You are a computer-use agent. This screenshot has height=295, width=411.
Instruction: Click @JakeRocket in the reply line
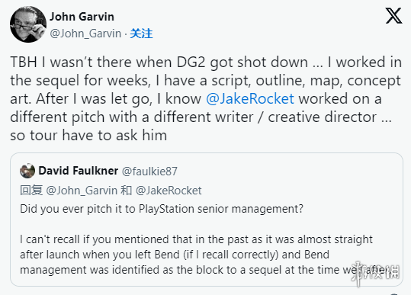coord(169,191)
